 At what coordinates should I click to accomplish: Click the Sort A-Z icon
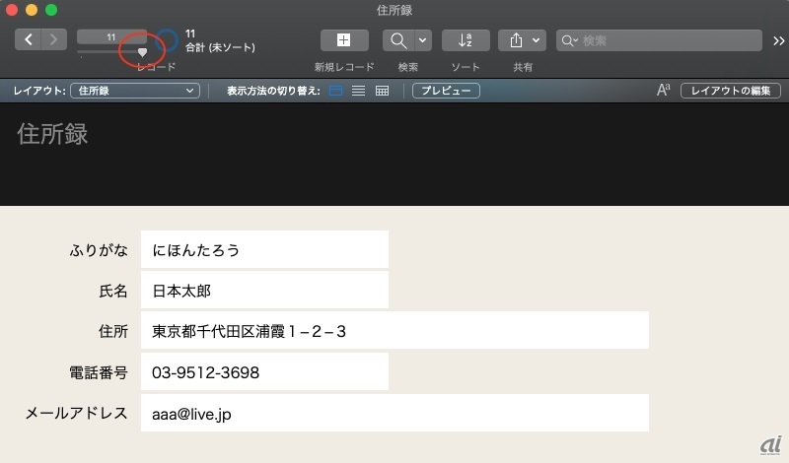[x=466, y=40]
